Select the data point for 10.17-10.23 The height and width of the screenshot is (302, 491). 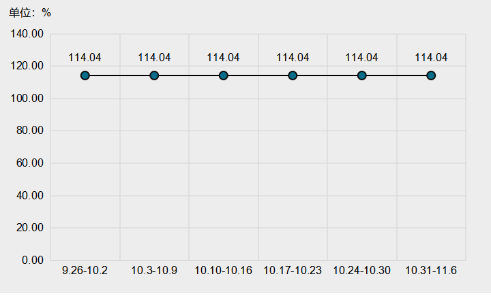[x=293, y=75]
